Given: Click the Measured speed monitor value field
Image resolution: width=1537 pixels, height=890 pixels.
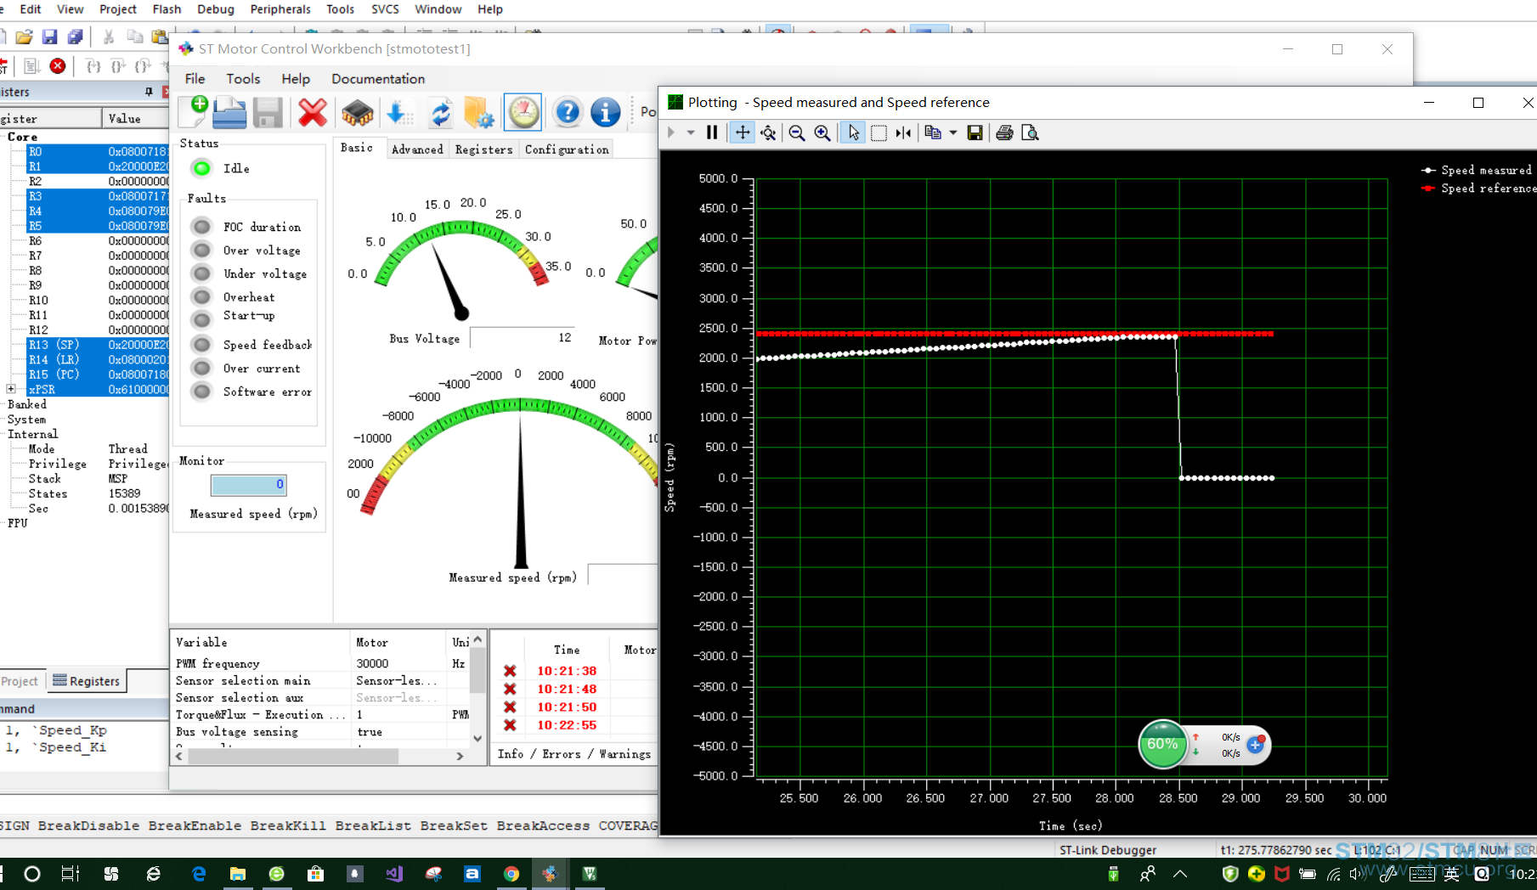Looking at the screenshot, I should pos(248,485).
